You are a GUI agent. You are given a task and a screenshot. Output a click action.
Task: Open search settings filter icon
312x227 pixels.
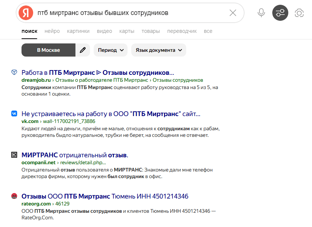(x=280, y=13)
